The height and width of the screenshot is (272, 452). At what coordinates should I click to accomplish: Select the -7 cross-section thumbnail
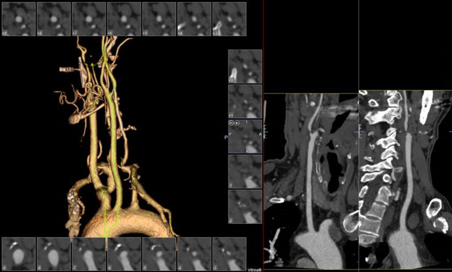tap(89, 254)
